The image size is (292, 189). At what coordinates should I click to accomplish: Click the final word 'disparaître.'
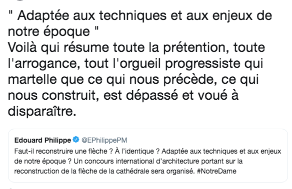pos(42,111)
